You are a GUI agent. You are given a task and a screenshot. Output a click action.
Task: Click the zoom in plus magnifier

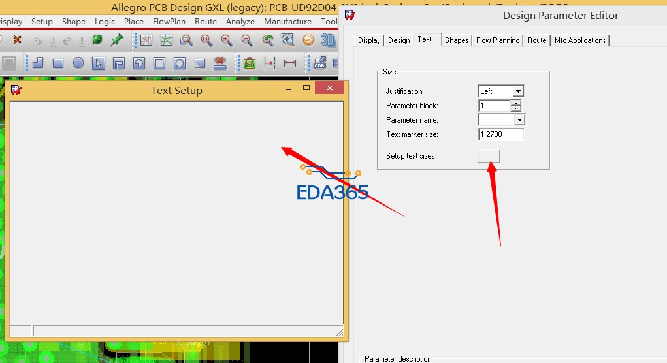click(227, 40)
